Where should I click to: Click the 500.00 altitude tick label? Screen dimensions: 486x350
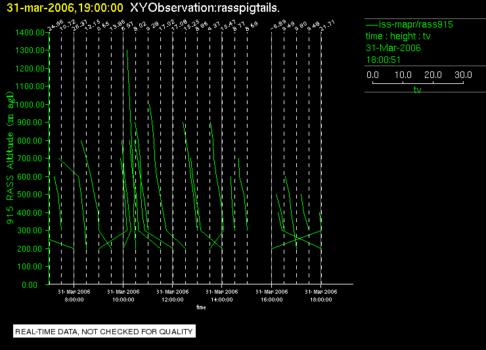pos(30,195)
